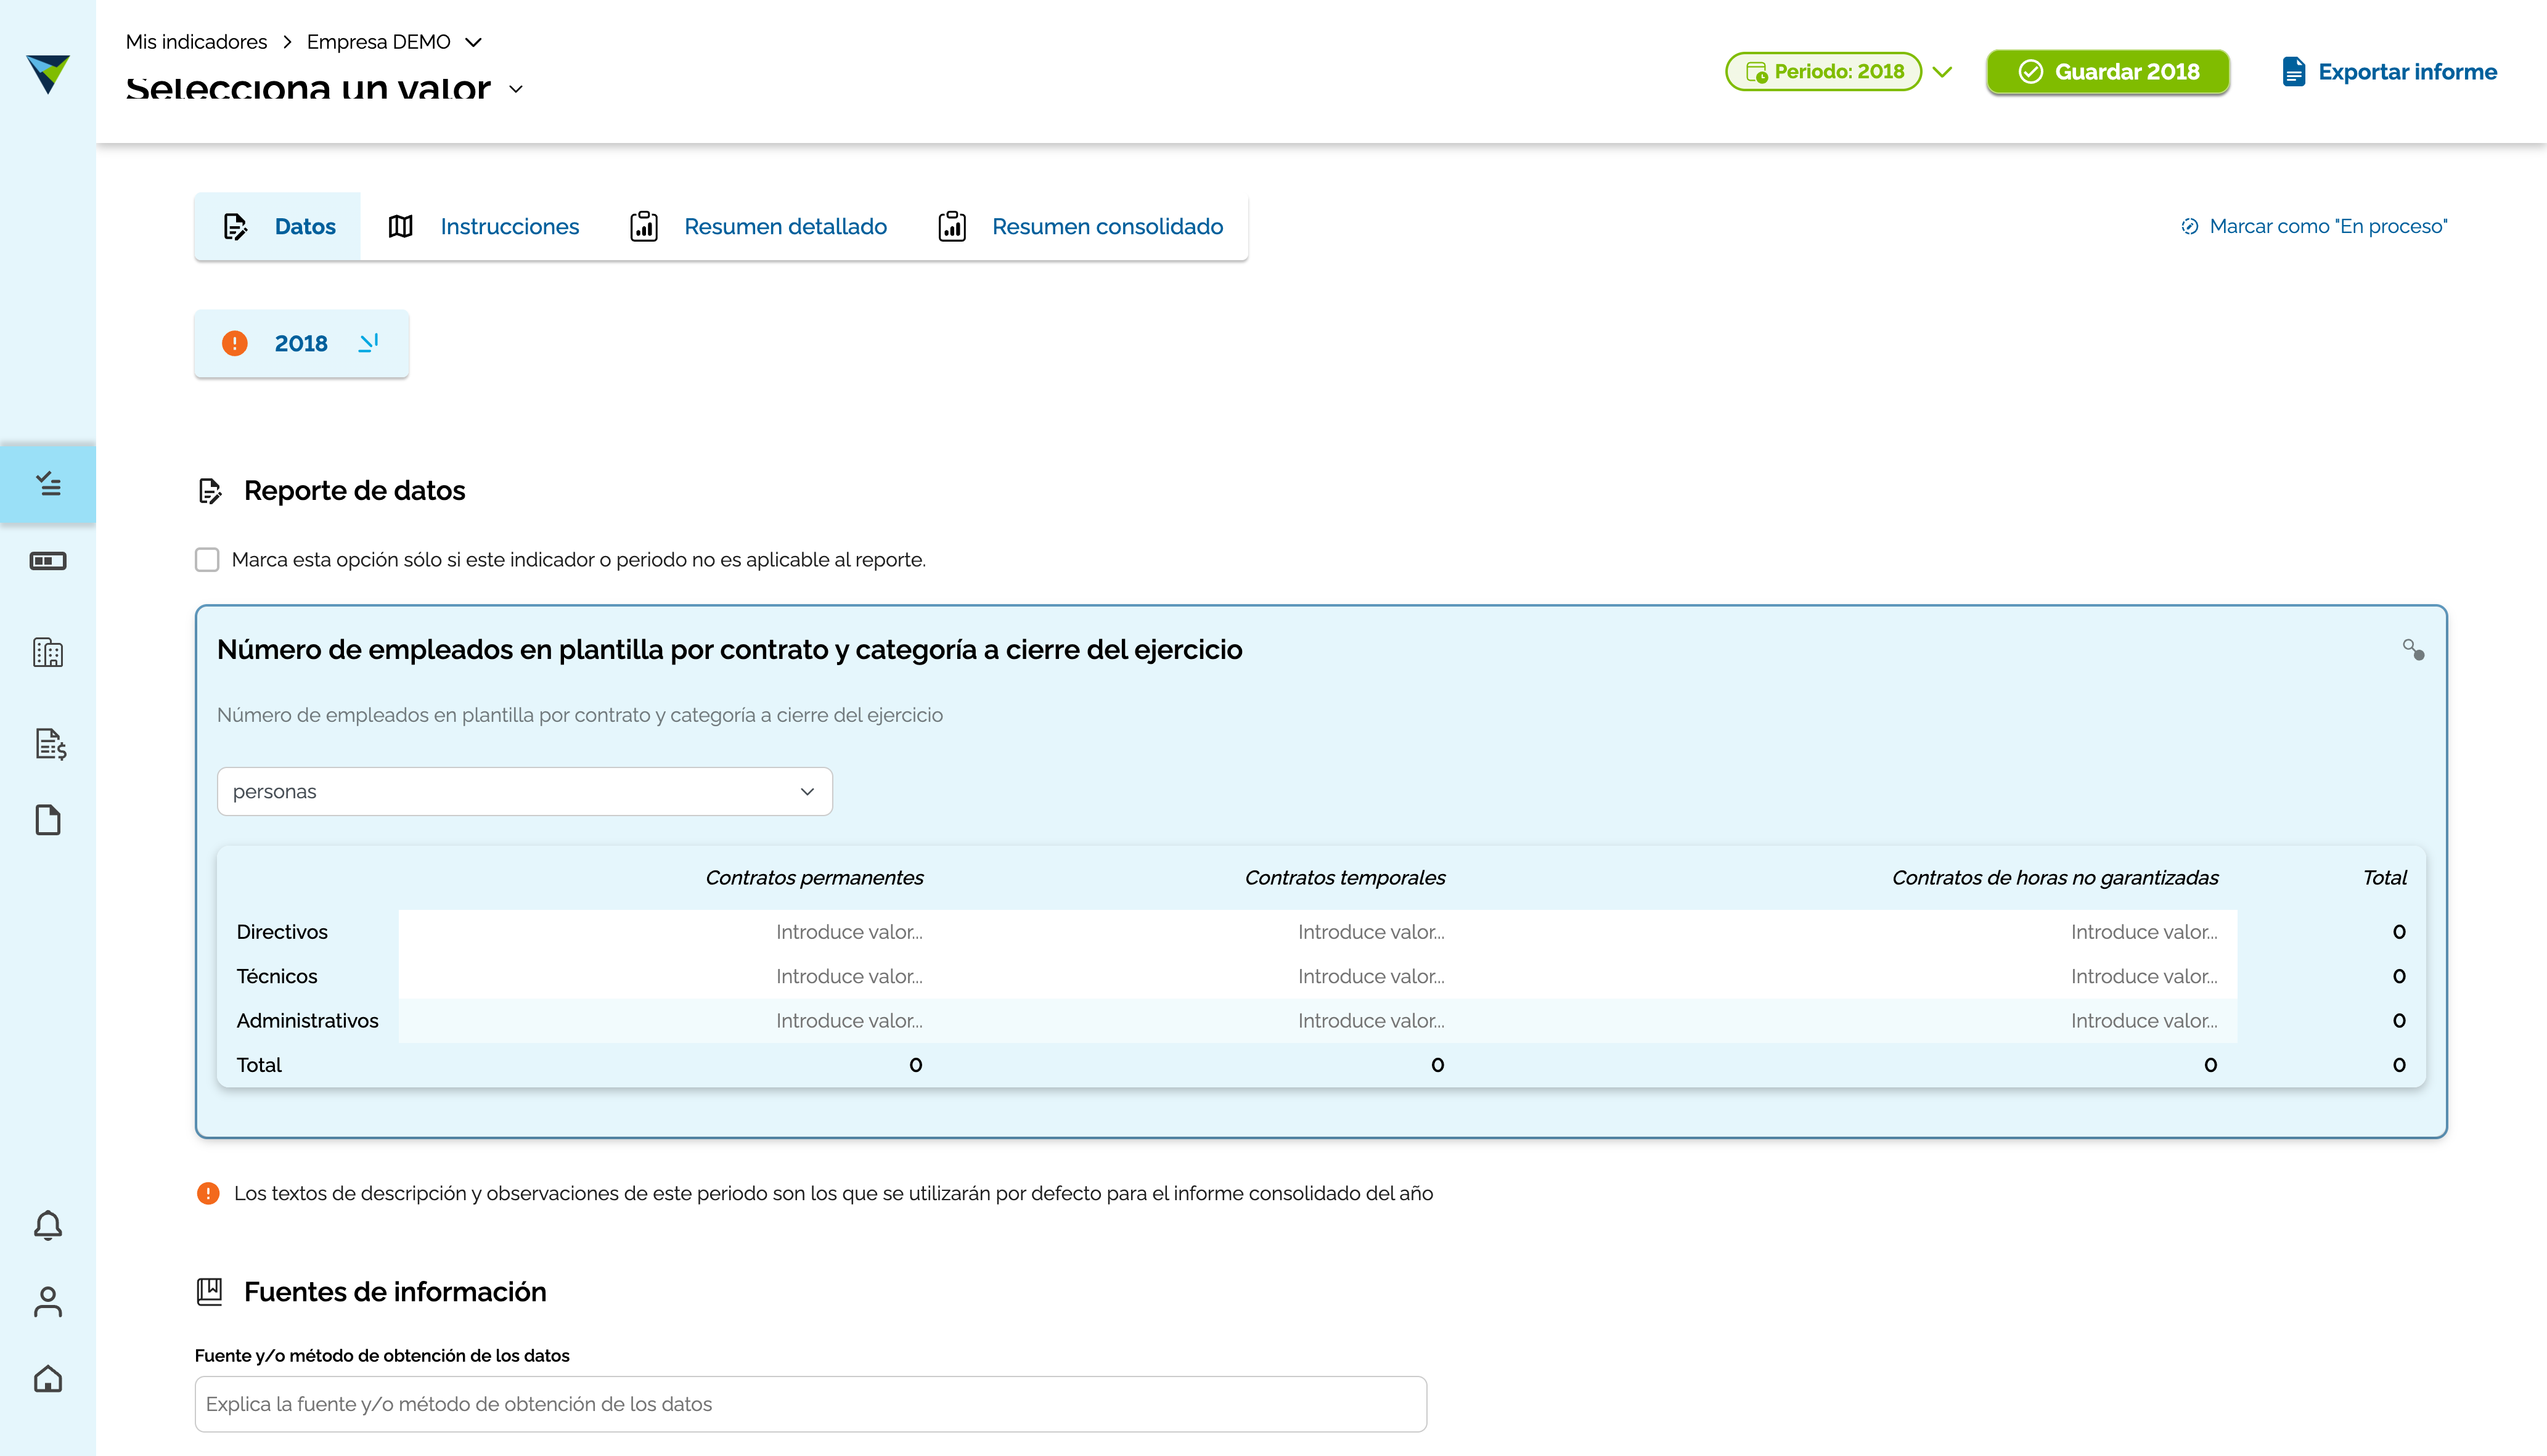Click the table settings icon beside the heading

click(2413, 650)
